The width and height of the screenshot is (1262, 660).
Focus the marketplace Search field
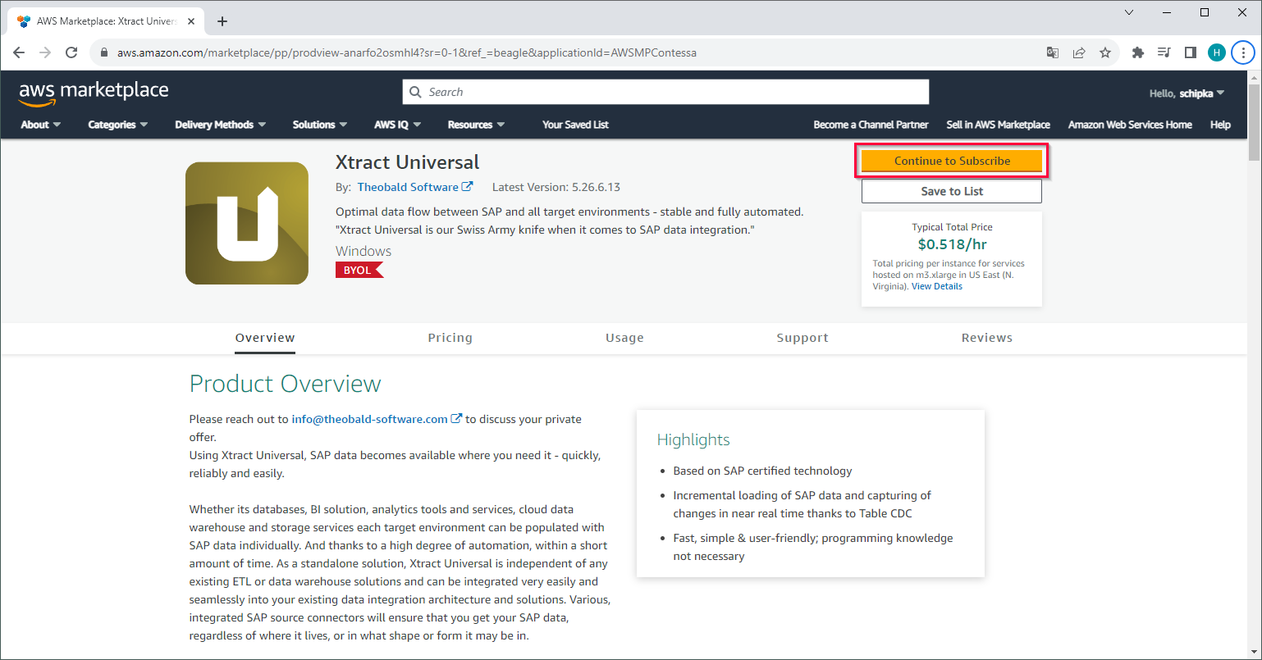(x=665, y=92)
